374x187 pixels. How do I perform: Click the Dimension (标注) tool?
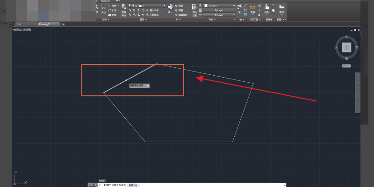tap(103, 9)
